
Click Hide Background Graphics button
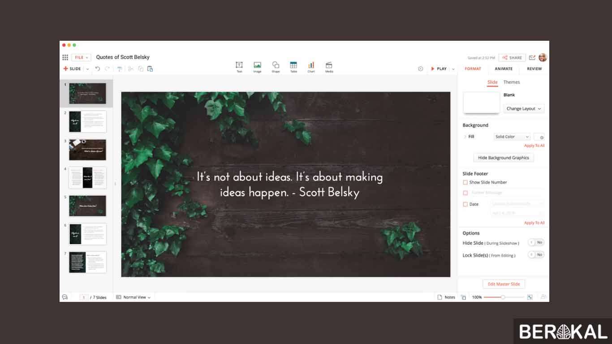click(504, 158)
